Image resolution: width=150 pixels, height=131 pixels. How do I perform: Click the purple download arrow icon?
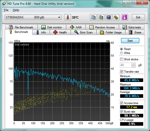click(124, 17)
